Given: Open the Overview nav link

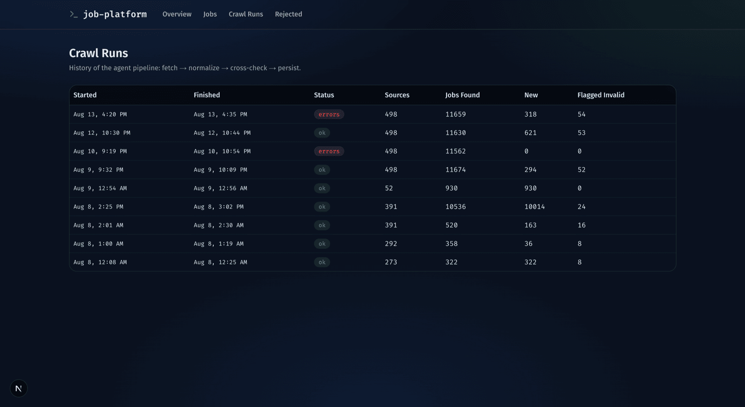Looking at the screenshot, I should tap(177, 14).
